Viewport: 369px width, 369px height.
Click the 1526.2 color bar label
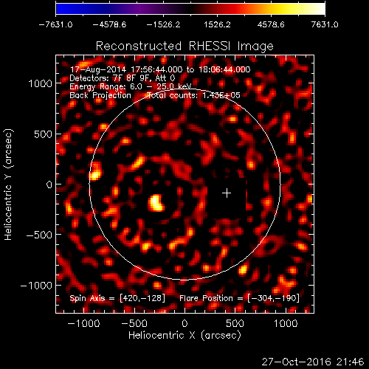click(x=217, y=24)
